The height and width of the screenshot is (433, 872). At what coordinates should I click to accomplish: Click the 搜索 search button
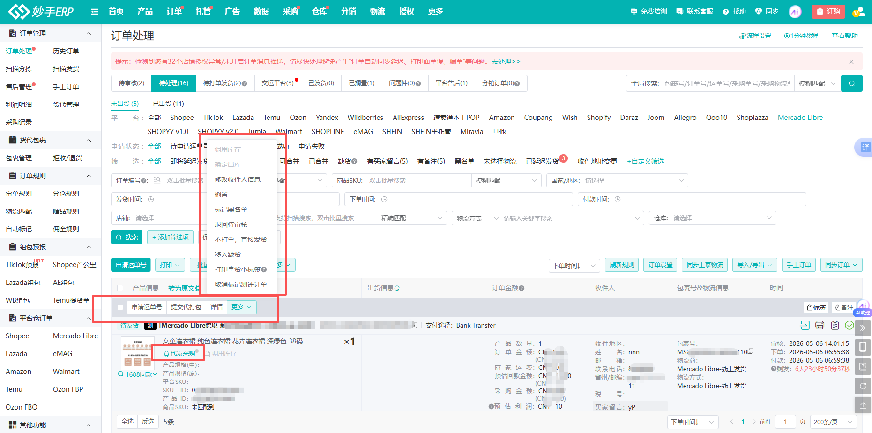(127, 237)
